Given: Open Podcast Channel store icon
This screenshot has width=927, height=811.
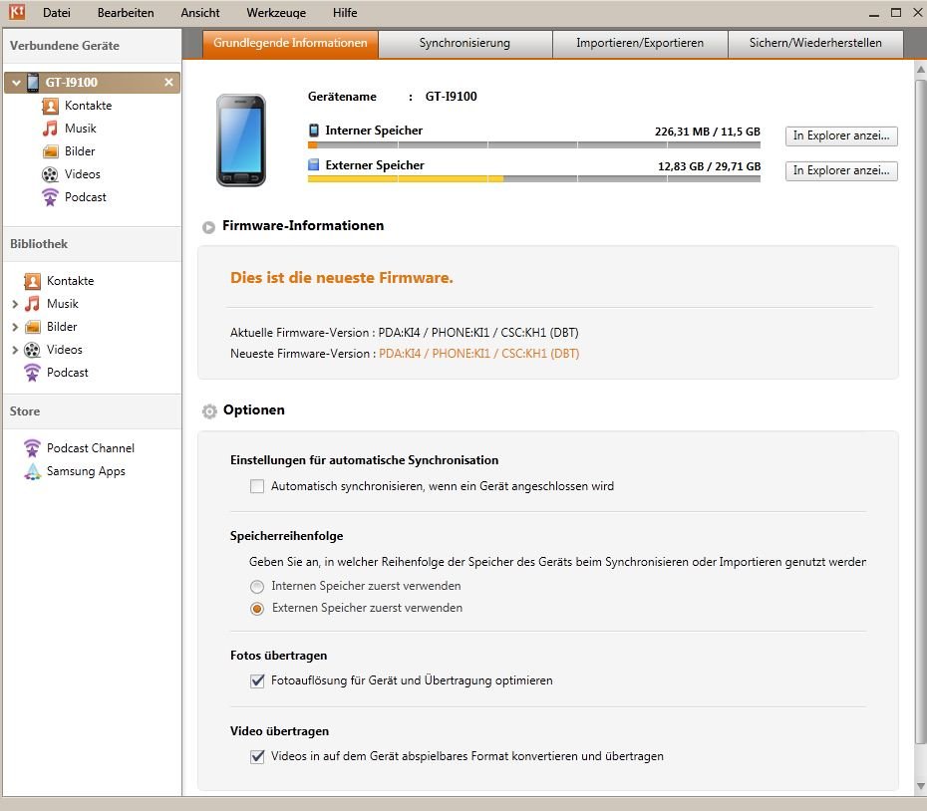Looking at the screenshot, I should tap(33, 448).
